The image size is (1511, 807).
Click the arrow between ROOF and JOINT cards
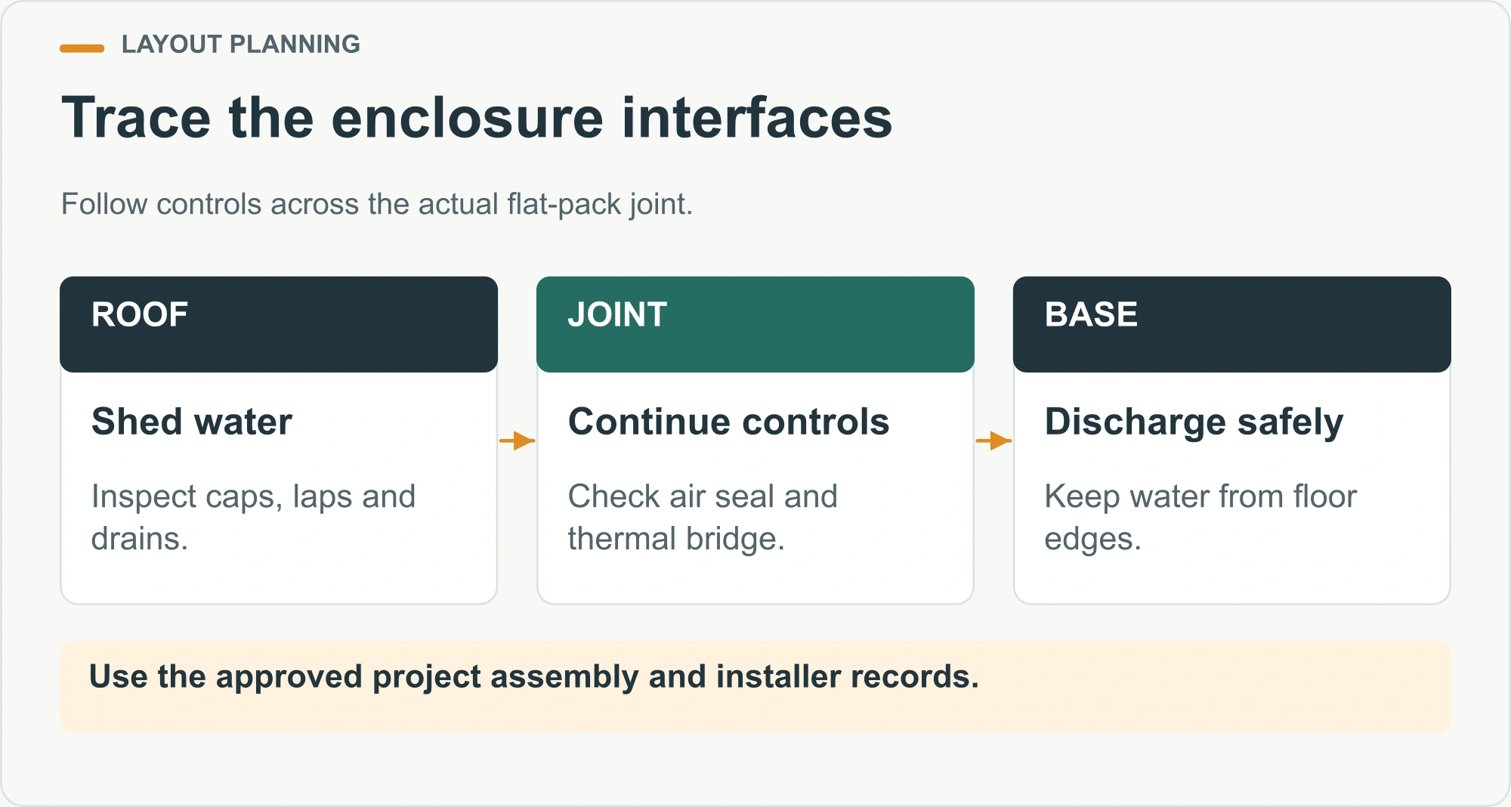[518, 441]
